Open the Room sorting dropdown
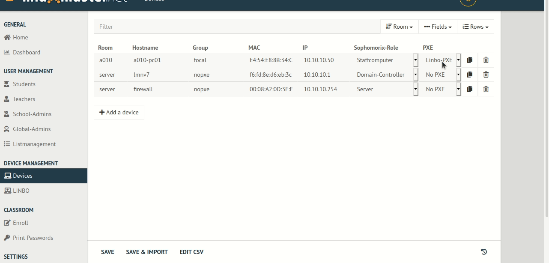Viewport: 549px width, 263px height. [399, 26]
